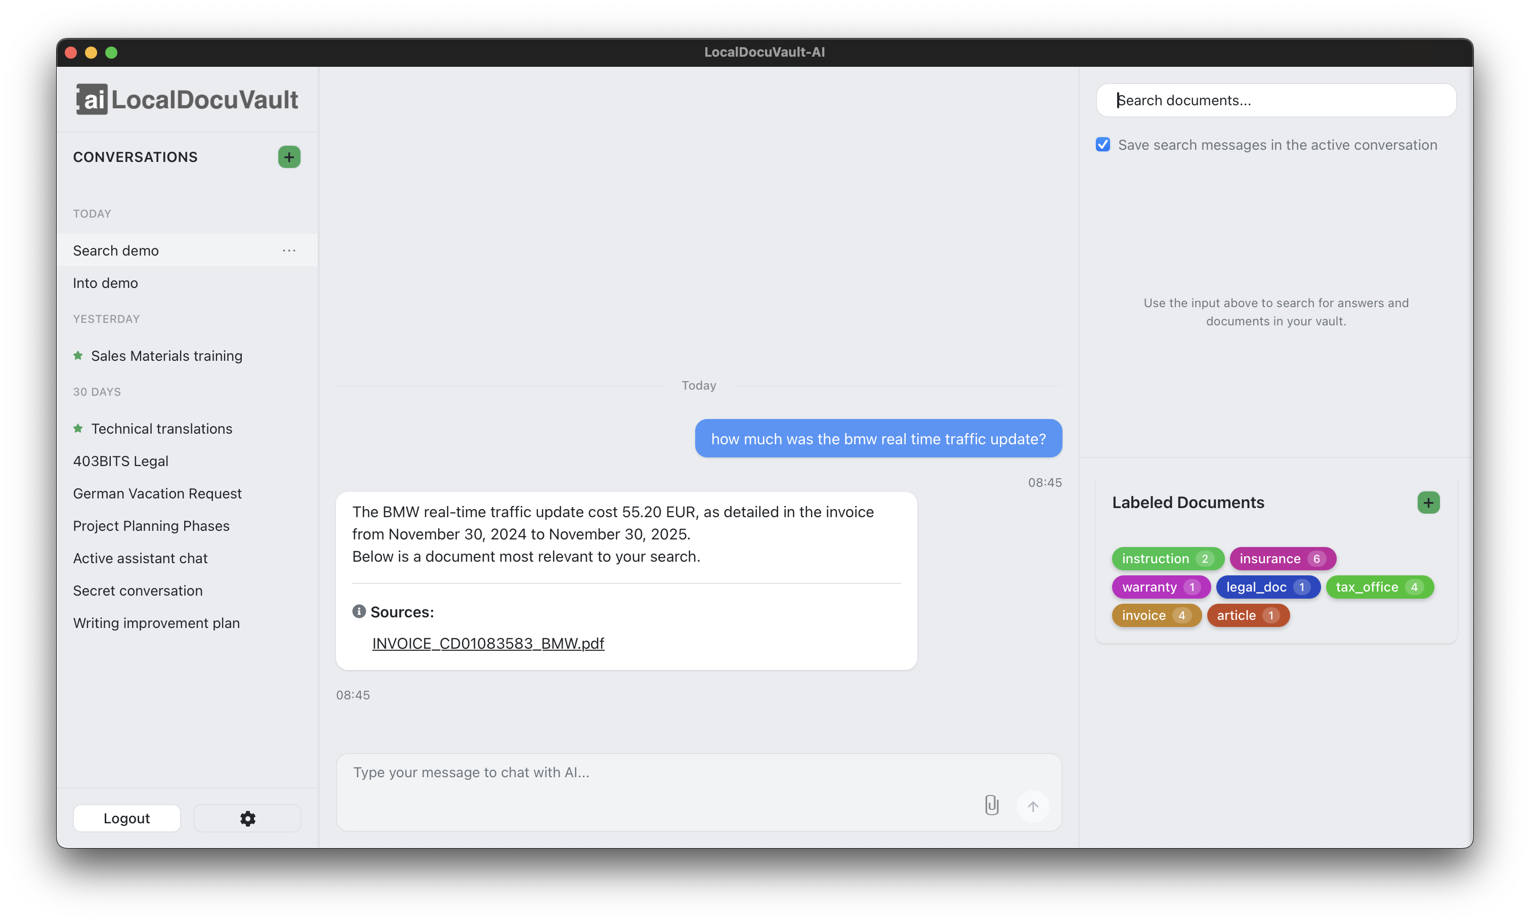
Task: Click the star beside Sales Materials training
Action: point(78,356)
